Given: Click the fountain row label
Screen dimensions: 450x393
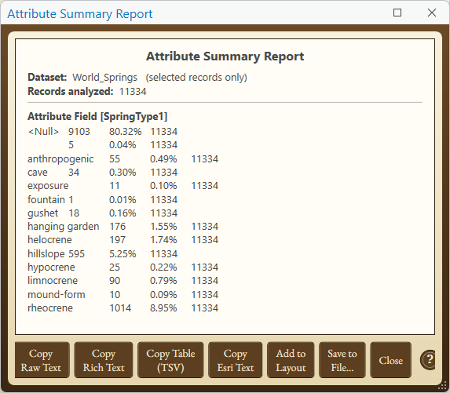Looking at the screenshot, I should coord(46,200).
